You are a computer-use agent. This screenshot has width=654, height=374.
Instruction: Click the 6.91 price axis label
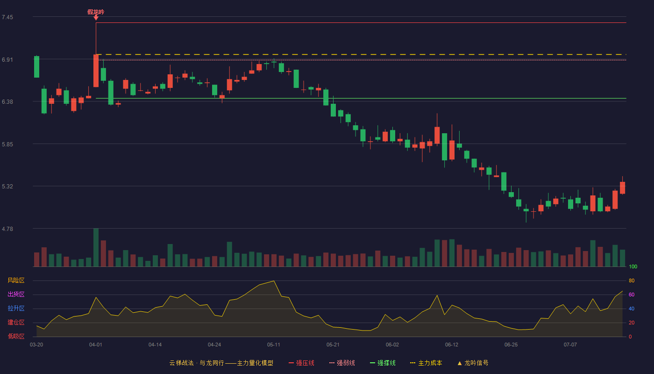pyautogui.click(x=7, y=59)
